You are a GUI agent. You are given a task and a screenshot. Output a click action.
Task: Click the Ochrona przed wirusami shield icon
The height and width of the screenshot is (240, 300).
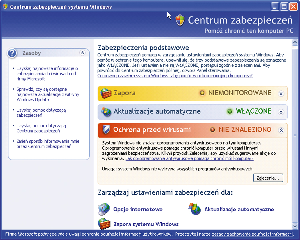coord(106,130)
